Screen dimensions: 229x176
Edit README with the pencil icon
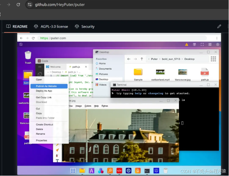coord(219,26)
